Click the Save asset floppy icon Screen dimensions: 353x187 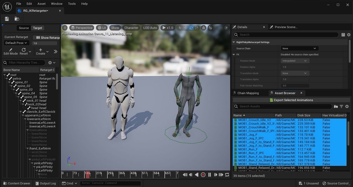(7, 19)
